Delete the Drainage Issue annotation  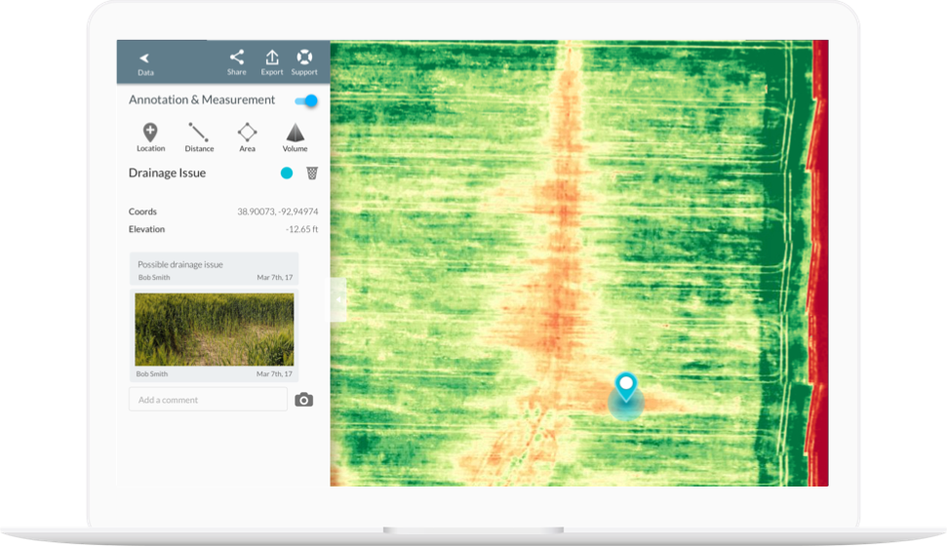point(312,174)
